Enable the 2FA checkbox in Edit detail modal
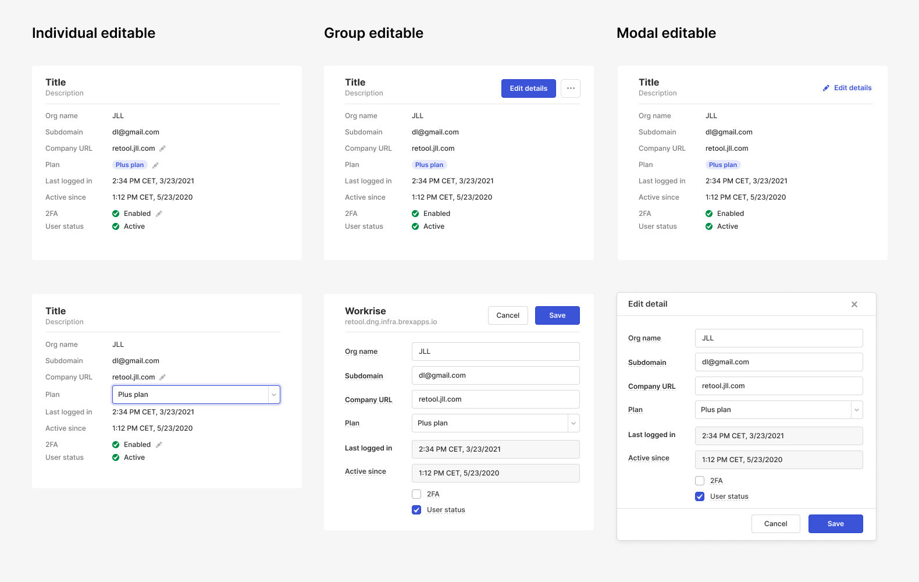 700,481
